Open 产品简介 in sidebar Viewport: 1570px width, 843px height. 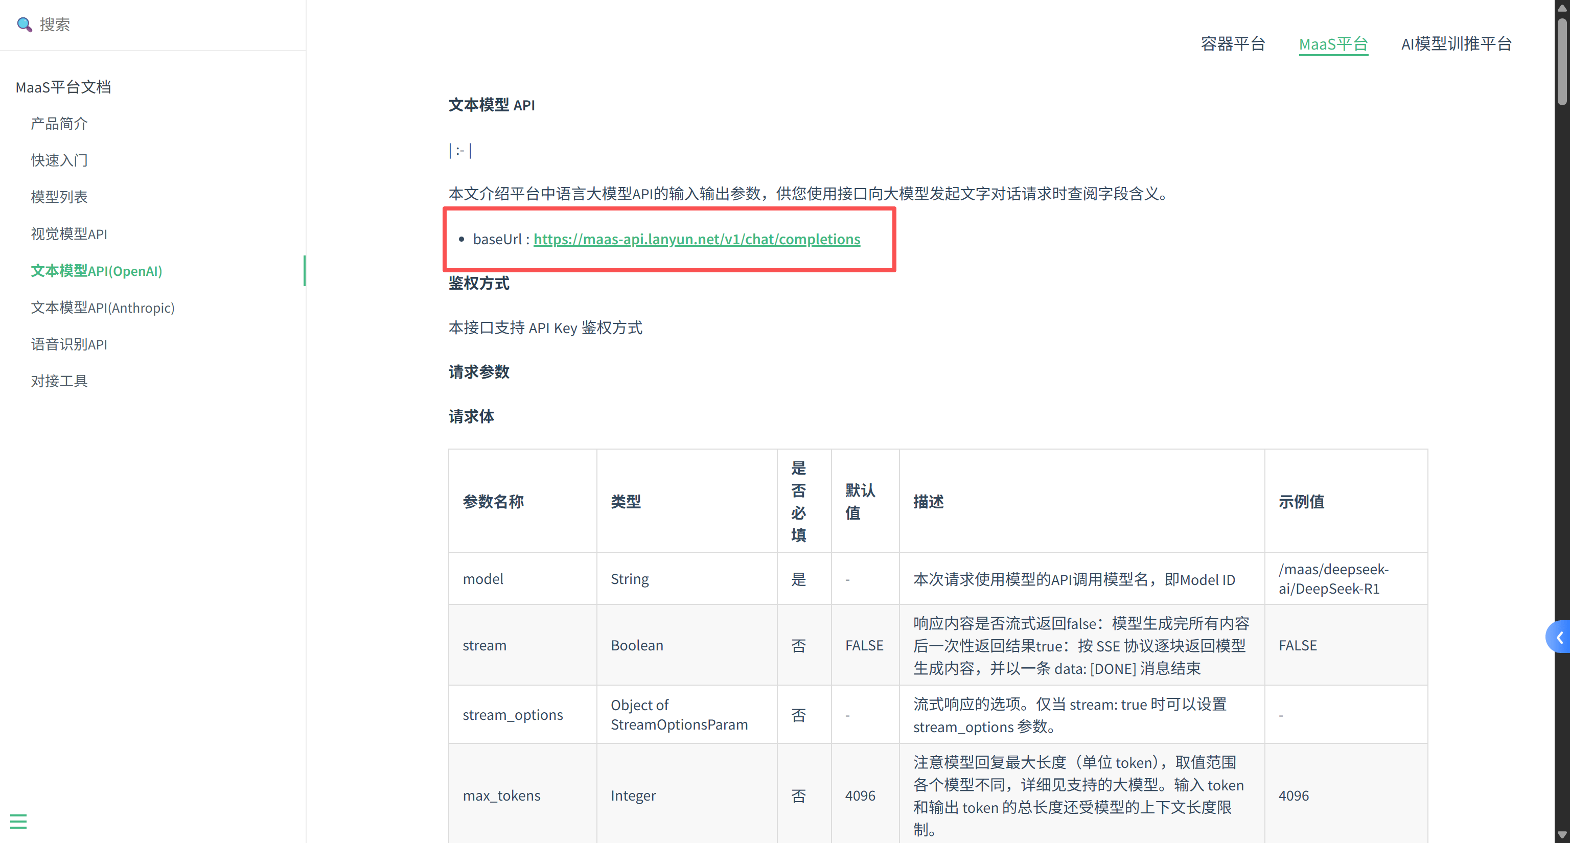59,124
